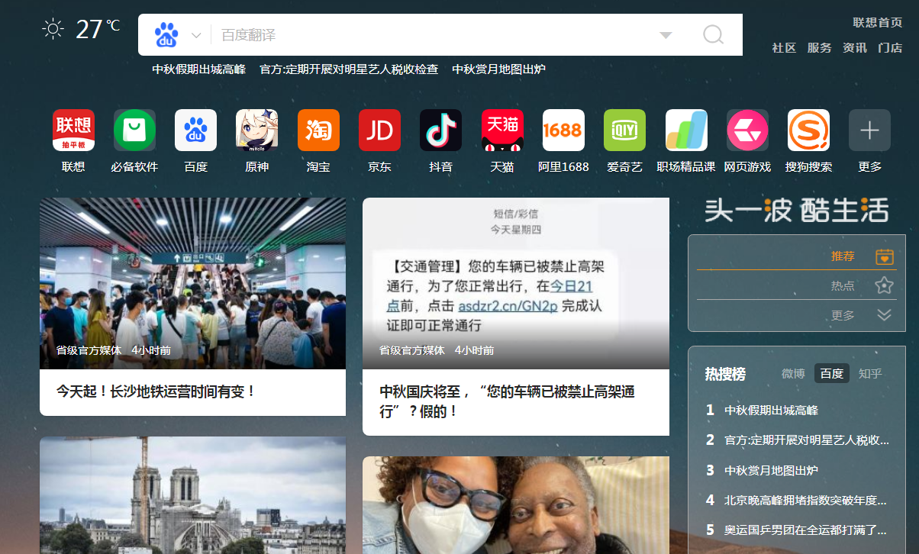Click in the 百度翻译 search input field
The width and height of the screenshot is (919, 554).
[427, 35]
